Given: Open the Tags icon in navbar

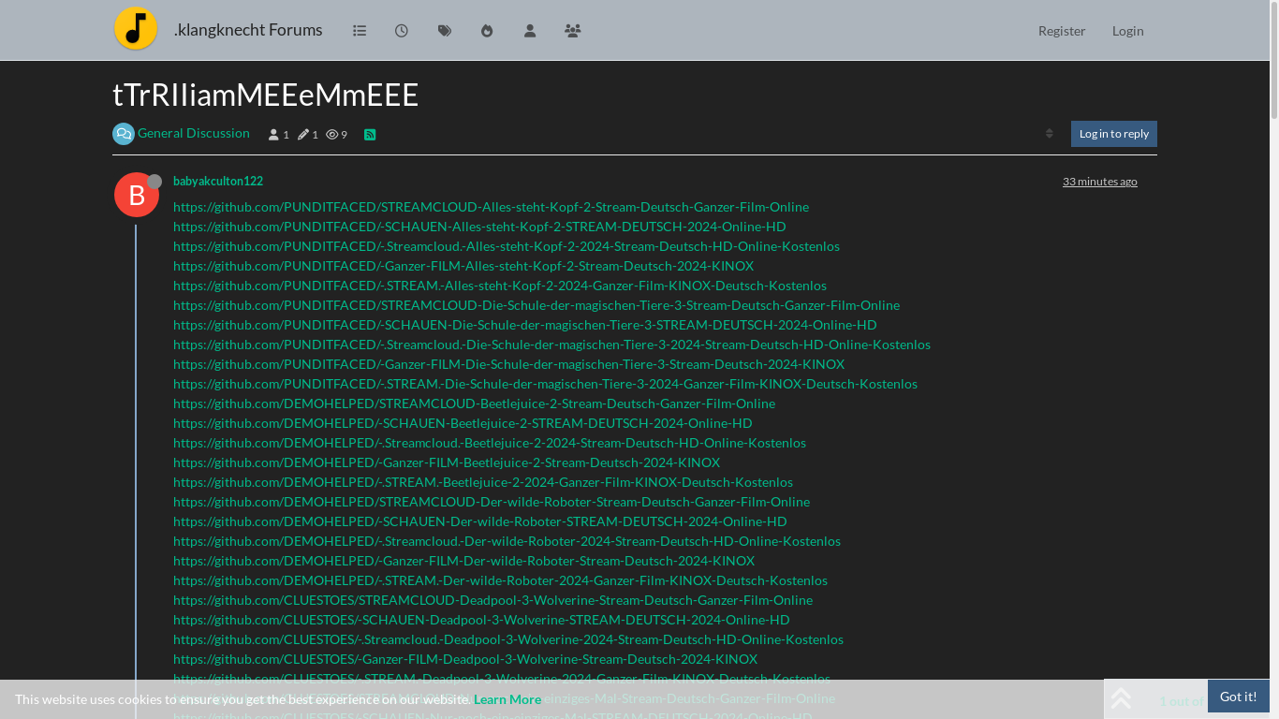Looking at the screenshot, I should pos(445,31).
